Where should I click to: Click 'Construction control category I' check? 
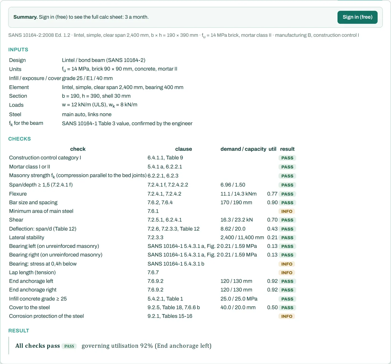click(45, 158)
